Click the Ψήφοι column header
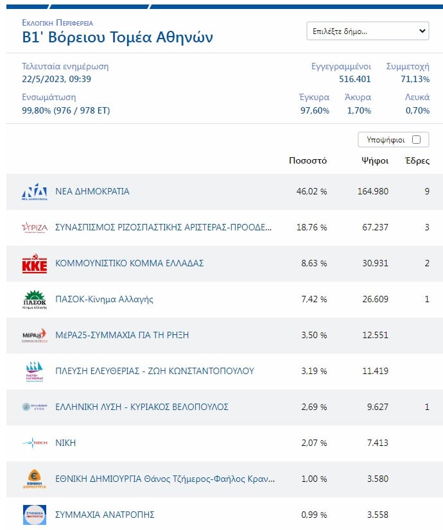The image size is (443, 530). point(375,160)
